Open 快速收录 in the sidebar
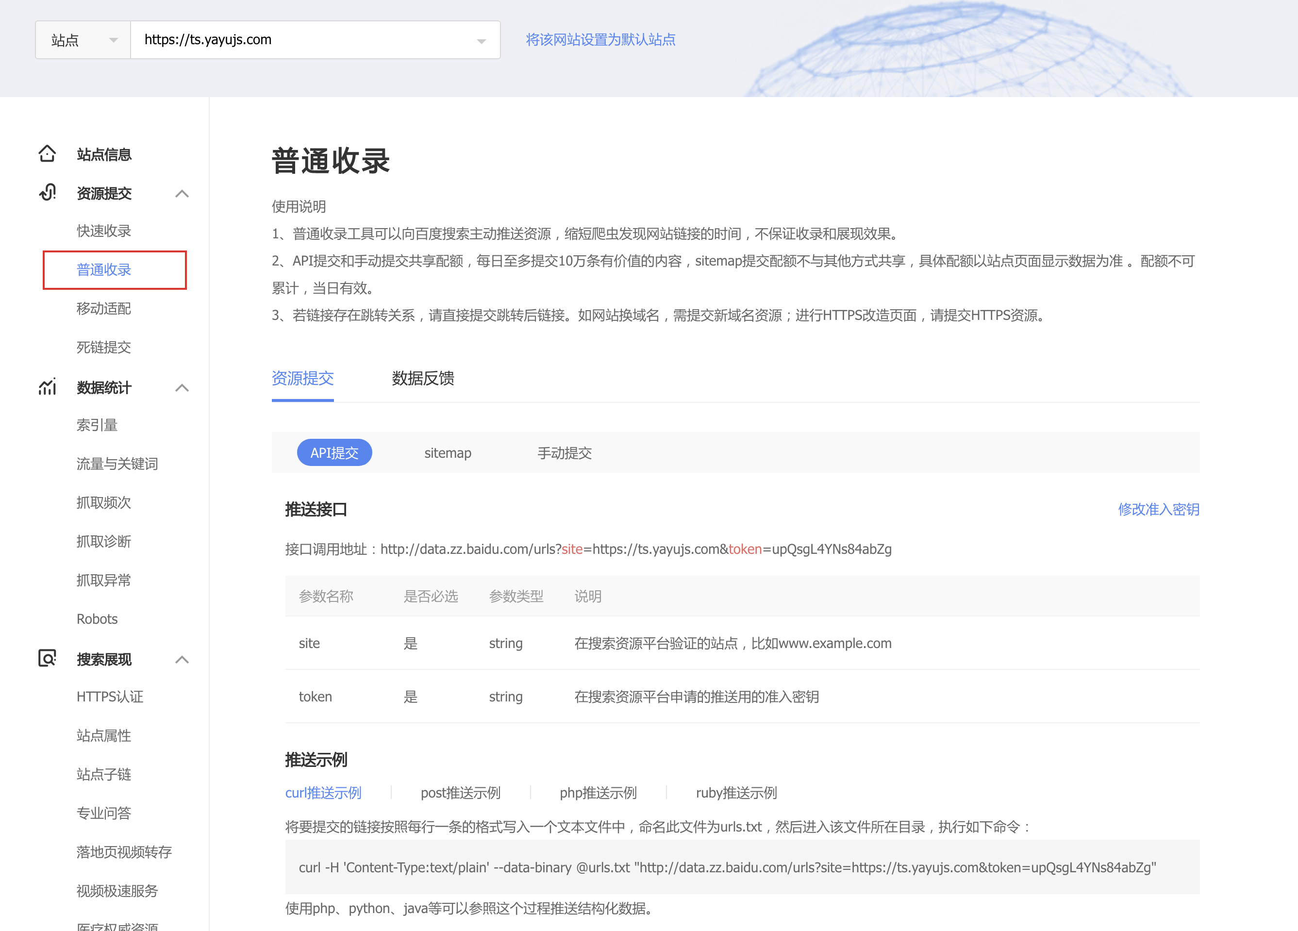 click(103, 231)
